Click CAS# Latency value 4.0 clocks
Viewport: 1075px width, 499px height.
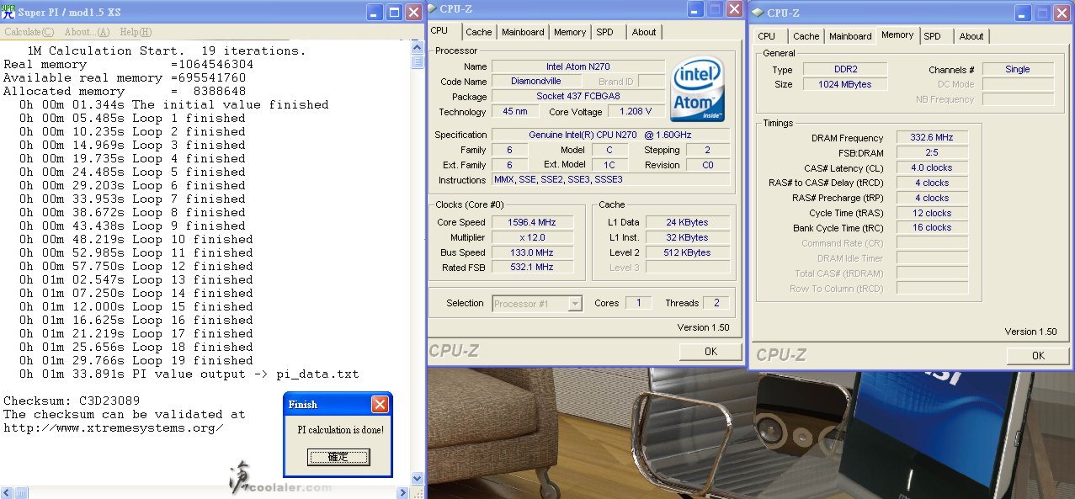pos(932,168)
